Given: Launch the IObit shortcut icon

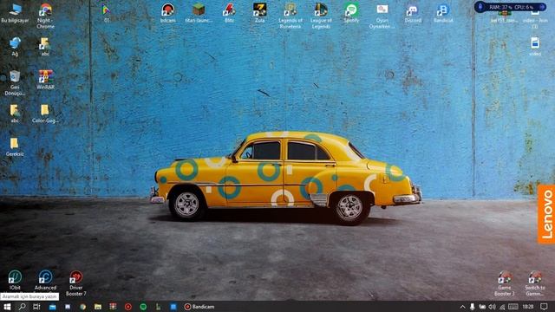Looking at the screenshot, I should 15,280.
